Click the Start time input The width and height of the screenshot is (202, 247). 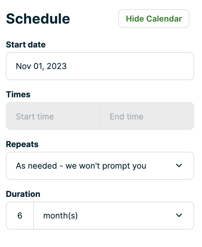pyautogui.click(x=53, y=116)
